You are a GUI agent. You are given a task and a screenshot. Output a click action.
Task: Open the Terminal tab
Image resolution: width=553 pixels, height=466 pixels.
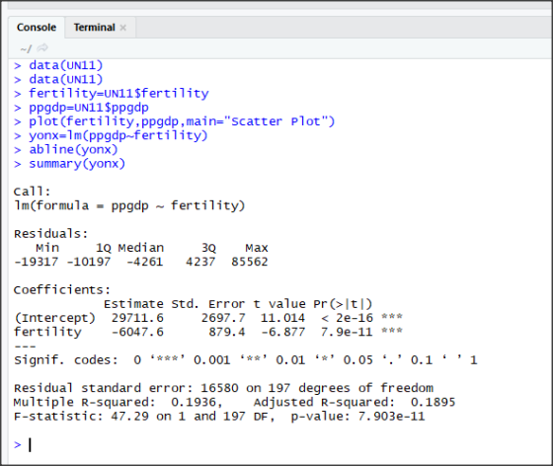(x=94, y=28)
